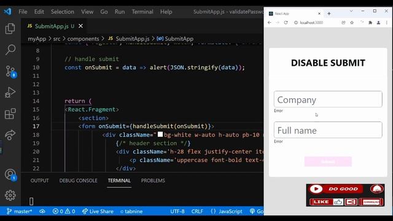The height and width of the screenshot is (221, 393).
Task: Open the Edit menu
Action: pos(39,12)
